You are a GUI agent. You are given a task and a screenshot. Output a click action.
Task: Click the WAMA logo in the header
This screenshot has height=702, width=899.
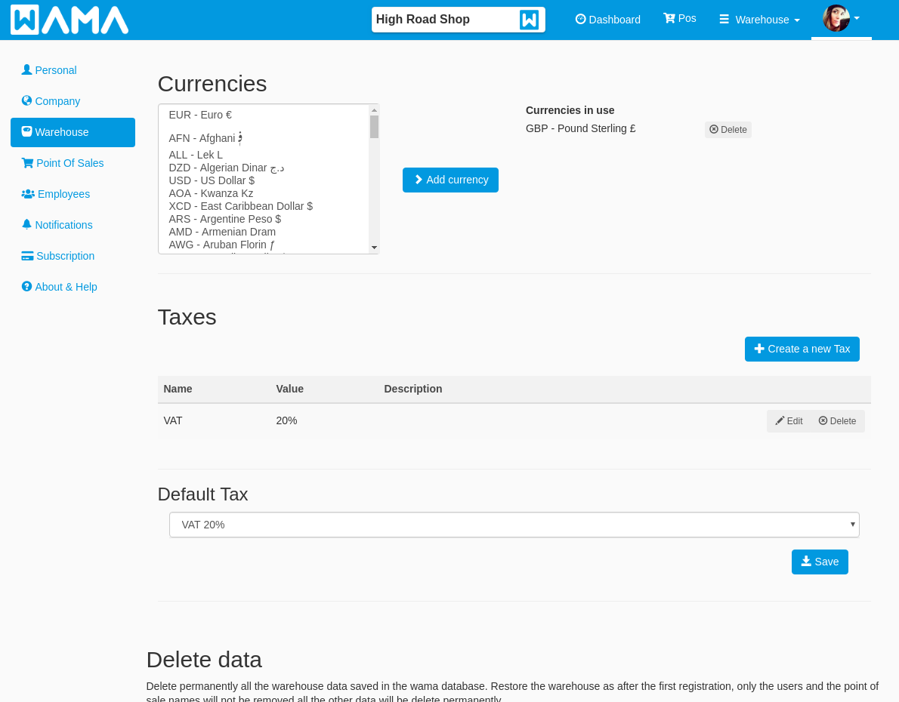coord(70,20)
